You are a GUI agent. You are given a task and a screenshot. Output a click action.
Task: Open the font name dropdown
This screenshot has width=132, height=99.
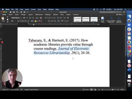[x=21, y=18]
